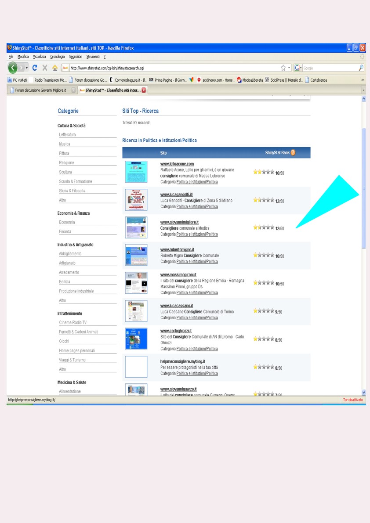Click the shinystat.com address bar
The image size is (370, 523).
point(174,68)
